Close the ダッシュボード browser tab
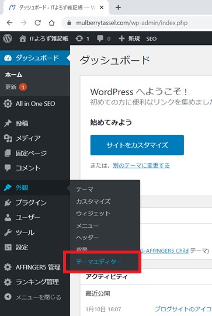 click(102, 8)
